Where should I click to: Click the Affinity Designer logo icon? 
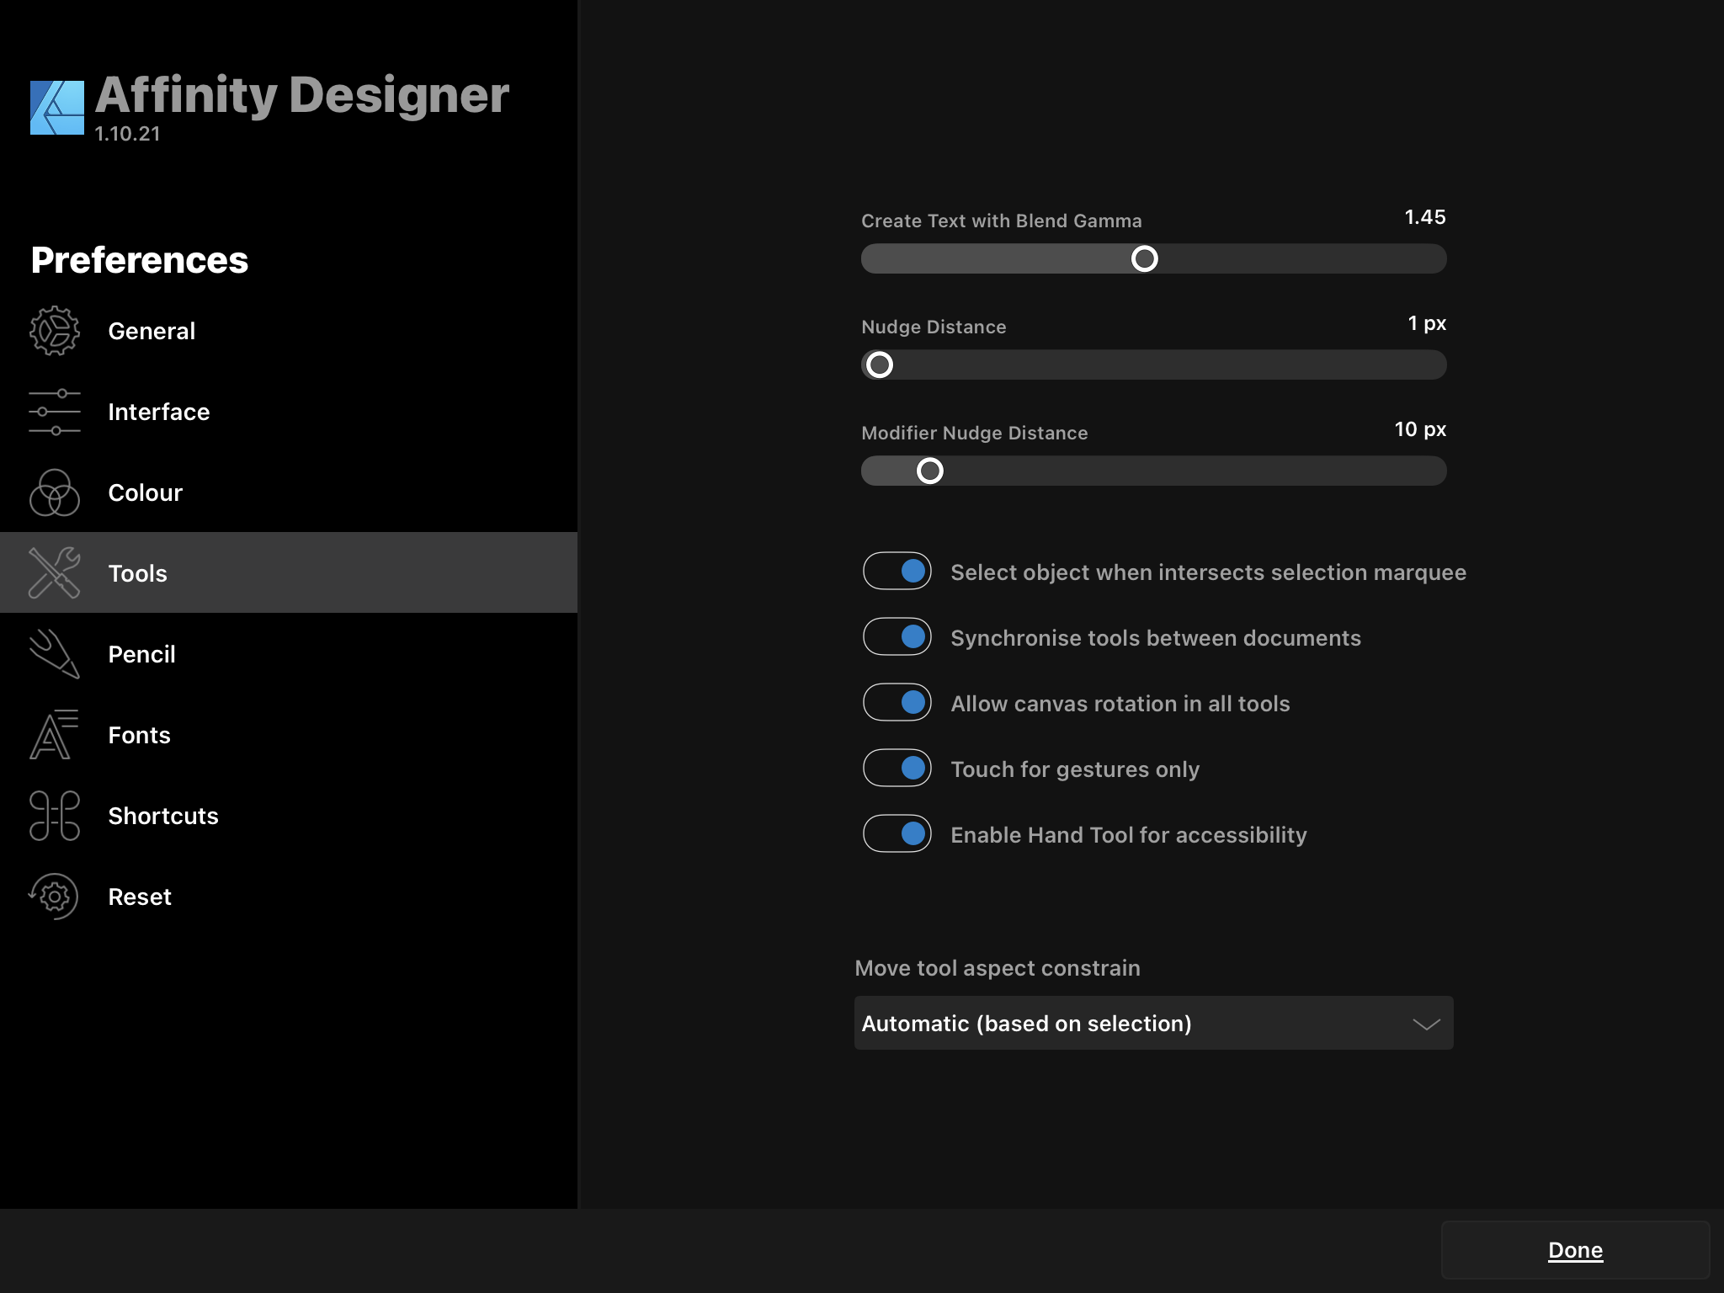click(x=57, y=108)
